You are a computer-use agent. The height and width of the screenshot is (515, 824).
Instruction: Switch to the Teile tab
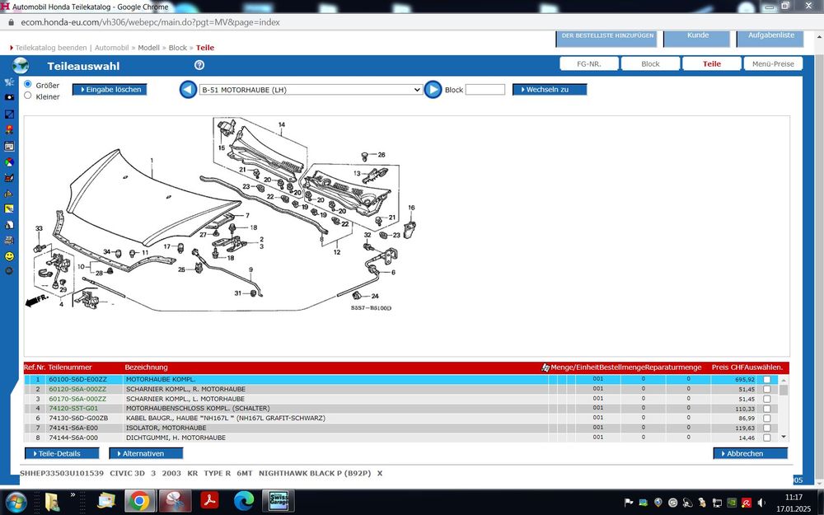click(712, 63)
